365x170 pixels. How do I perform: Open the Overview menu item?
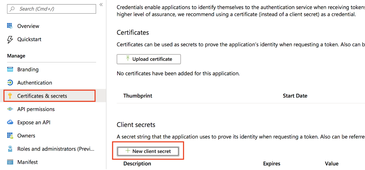28,26
